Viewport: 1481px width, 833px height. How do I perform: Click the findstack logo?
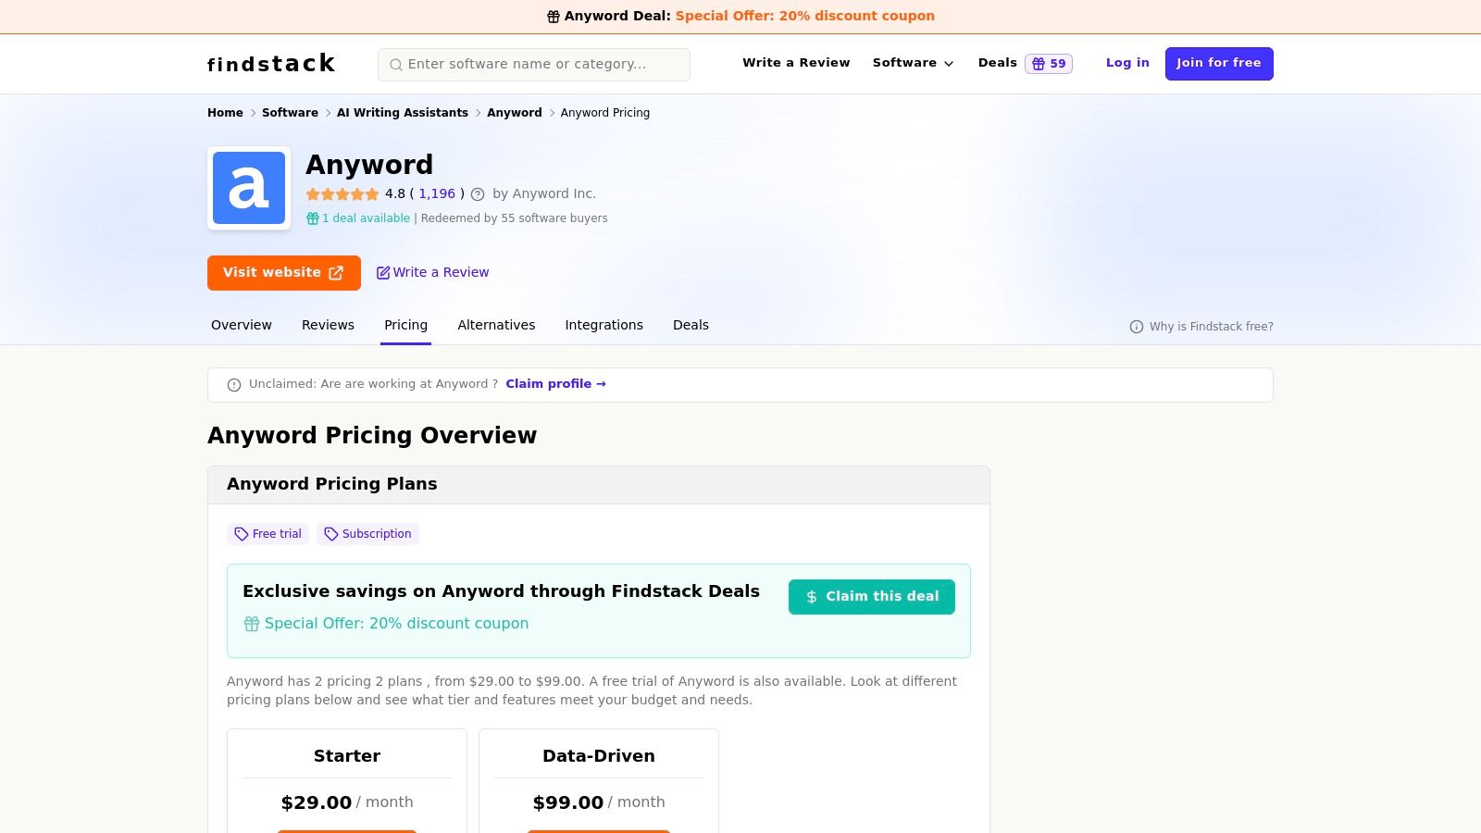point(271,64)
